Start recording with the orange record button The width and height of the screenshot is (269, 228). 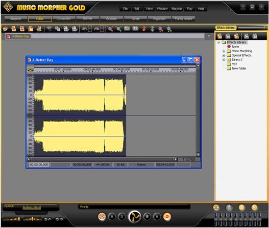167,216
